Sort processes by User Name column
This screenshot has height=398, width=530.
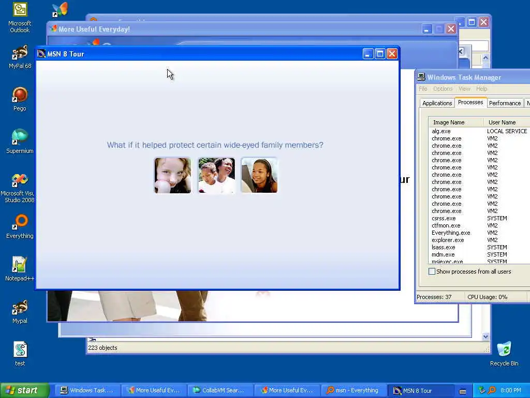(507, 122)
